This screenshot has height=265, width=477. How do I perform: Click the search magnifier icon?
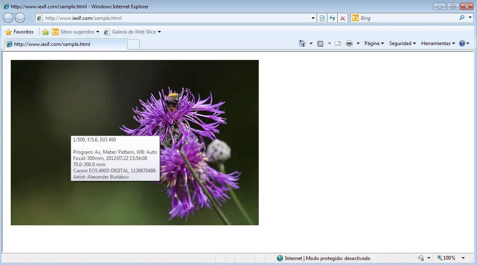[462, 18]
